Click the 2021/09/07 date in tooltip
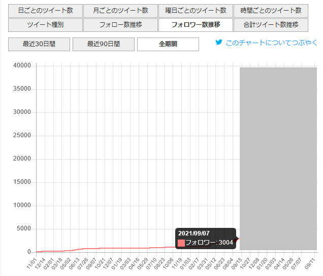The width and height of the screenshot is (323, 276). [x=194, y=233]
